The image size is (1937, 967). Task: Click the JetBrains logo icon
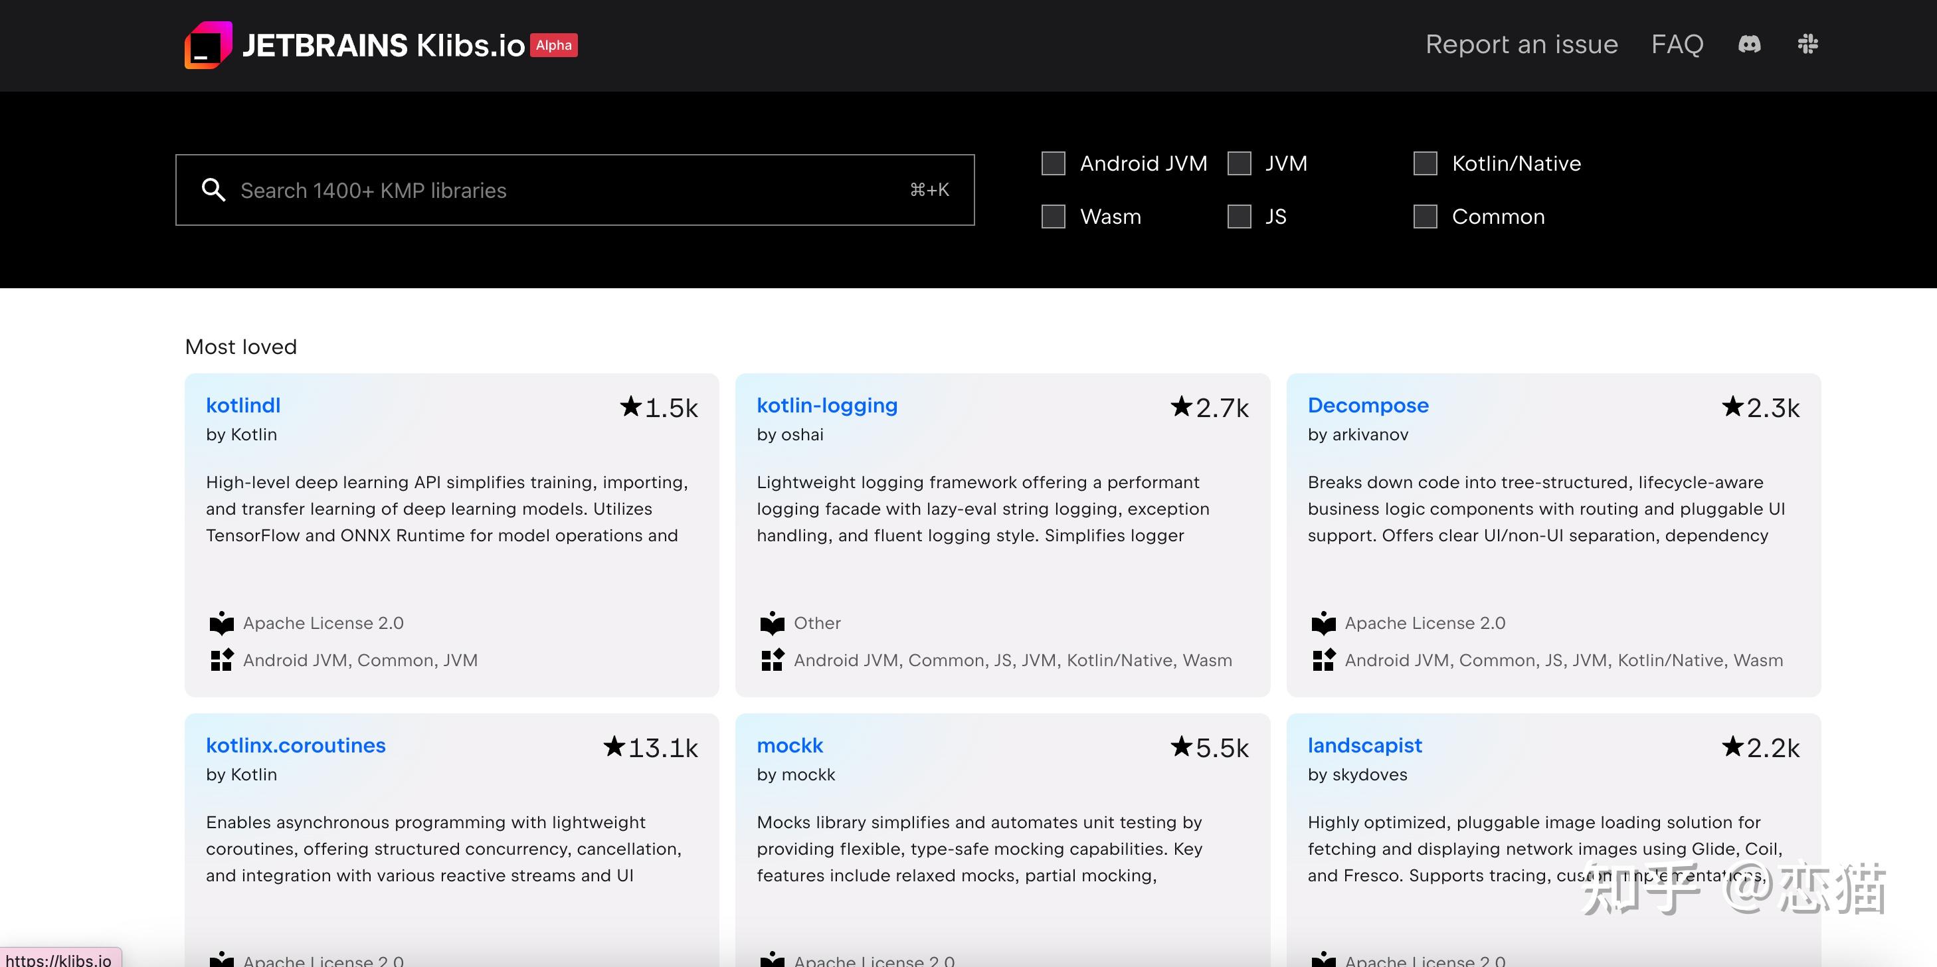209,45
